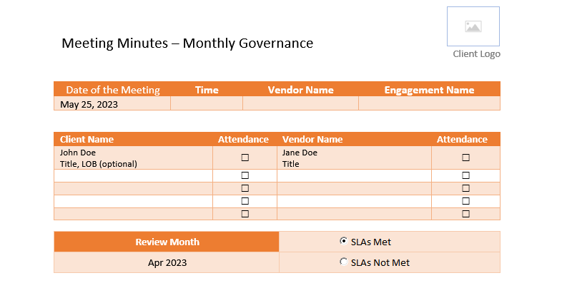Check Jane Doe's attendance checkbox
This screenshot has height=283, width=562.
click(x=465, y=158)
